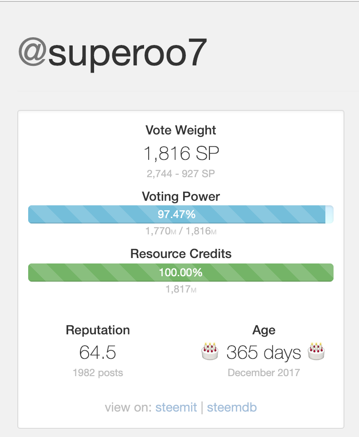Click the 1,770M / 1,816M mana text

coord(181,231)
